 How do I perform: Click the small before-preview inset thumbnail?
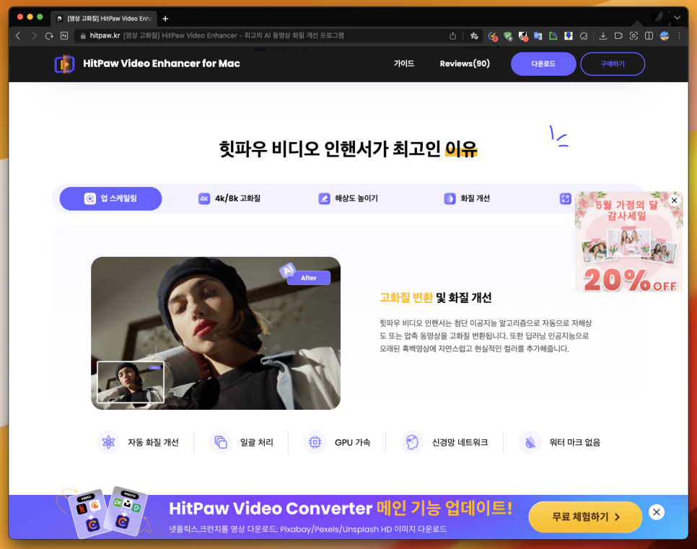(x=131, y=382)
